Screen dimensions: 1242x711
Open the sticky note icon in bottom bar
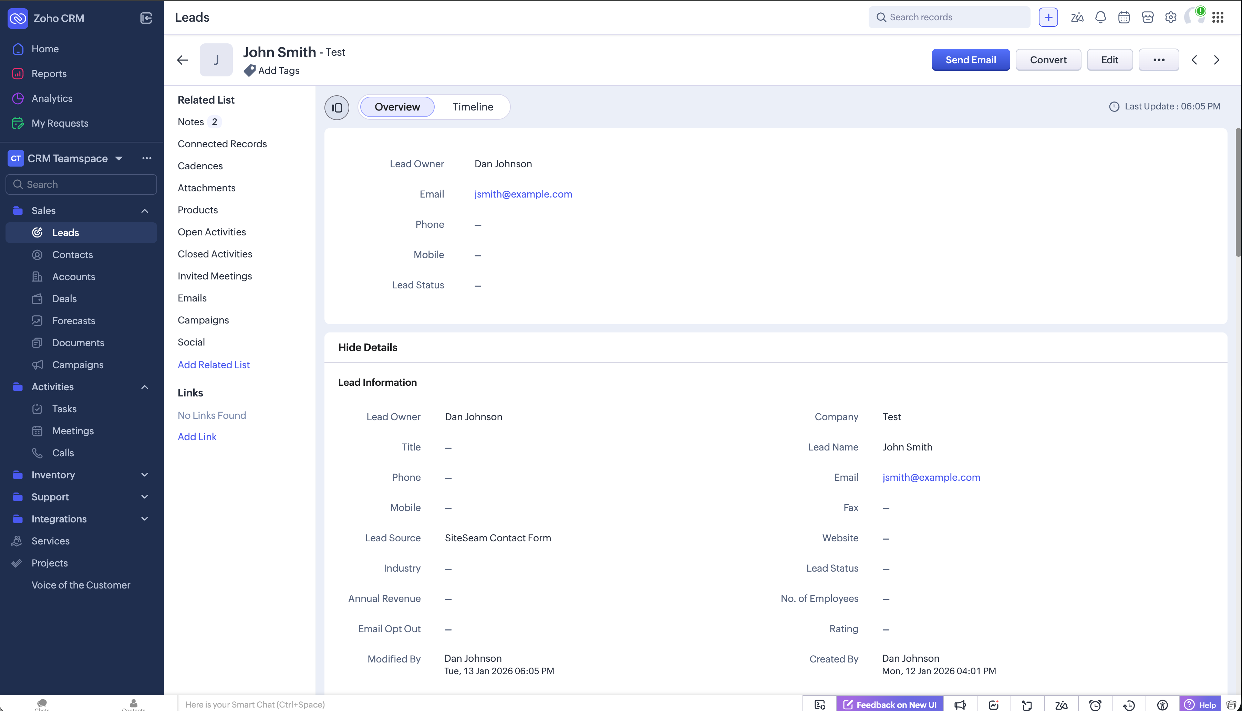pyautogui.click(x=1027, y=705)
